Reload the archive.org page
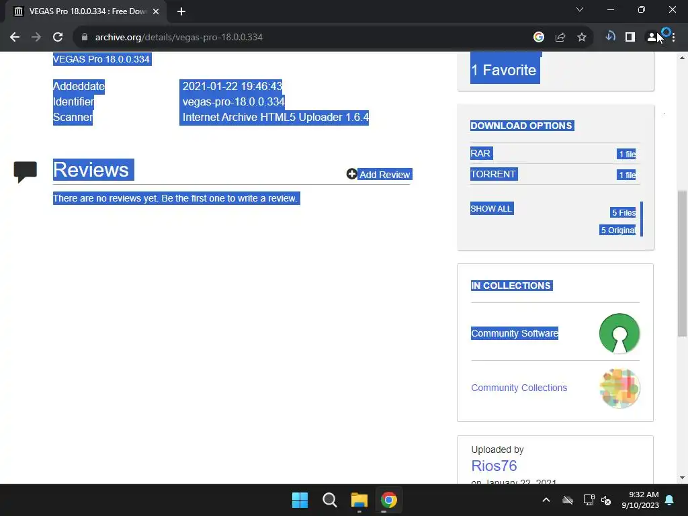The width and height of the screenshot is (688, 516). 58,38
